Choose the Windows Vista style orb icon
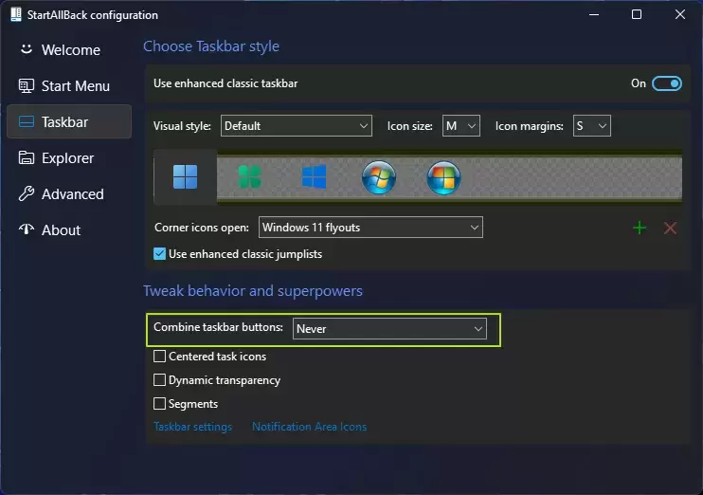Screen dimensions: 703x495 [x=443, y=177]
